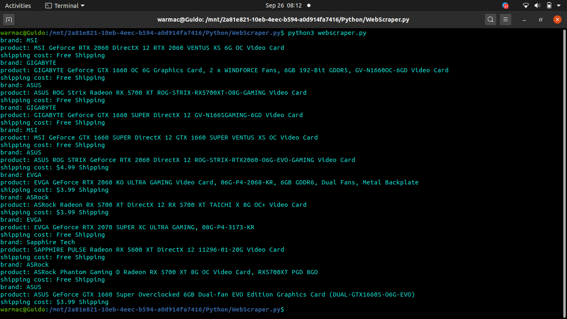This screenshot has height=319, width=567.
Task: Expand the system menu arrow
Action: coord(560,6)
